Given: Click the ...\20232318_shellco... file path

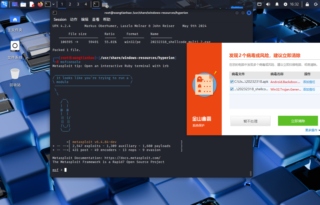Looking at the screenshot, I should tap(251, 89).
